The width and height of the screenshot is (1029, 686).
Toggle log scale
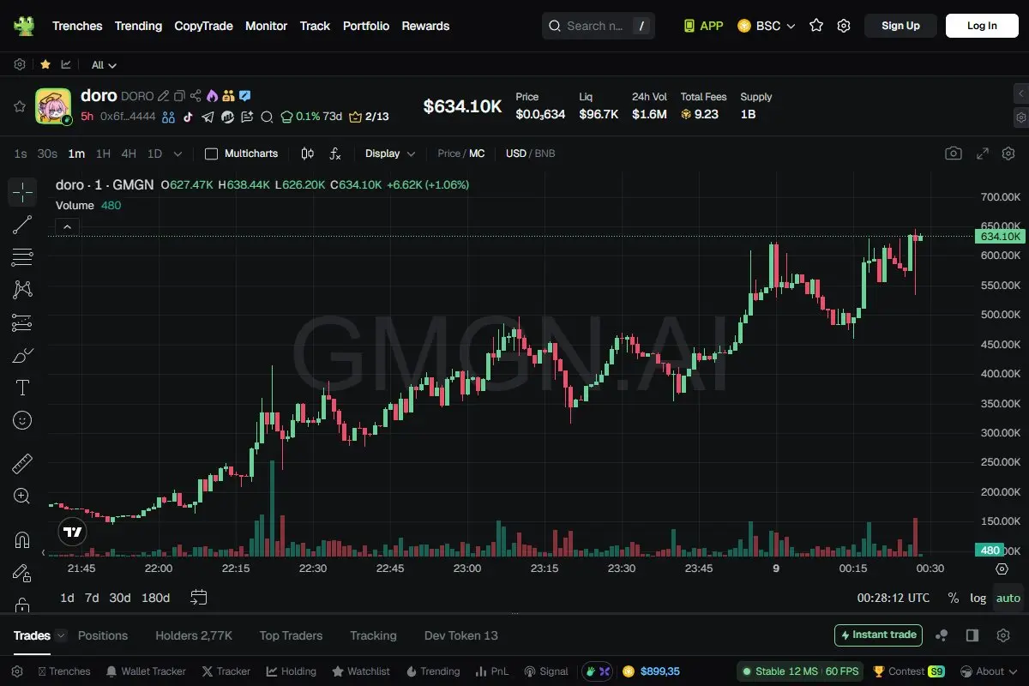tap(978, 598)
